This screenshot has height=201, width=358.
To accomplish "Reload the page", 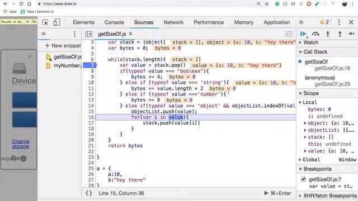I will click(21, 4).
